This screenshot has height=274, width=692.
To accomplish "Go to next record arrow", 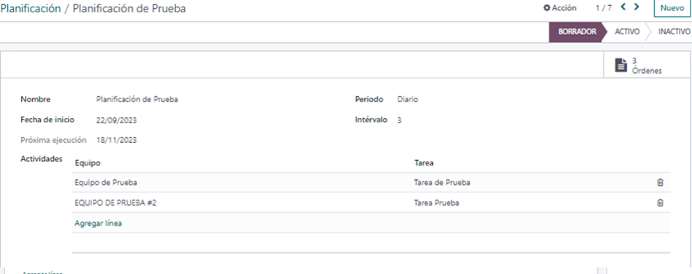I will (x=637, y=7).
